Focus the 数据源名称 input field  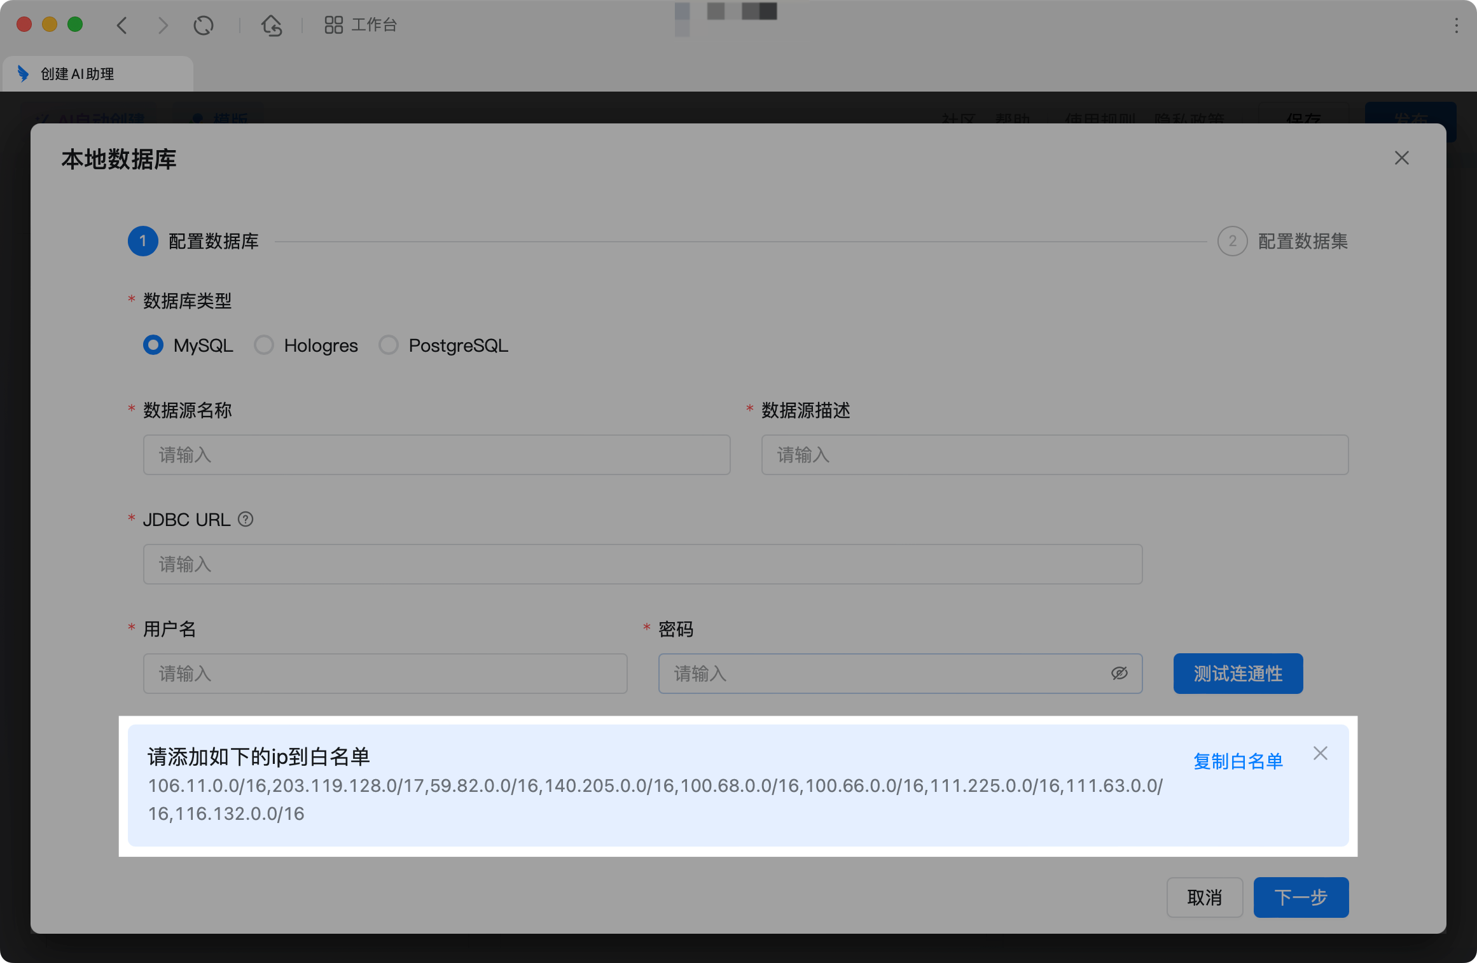pos(436,455)
